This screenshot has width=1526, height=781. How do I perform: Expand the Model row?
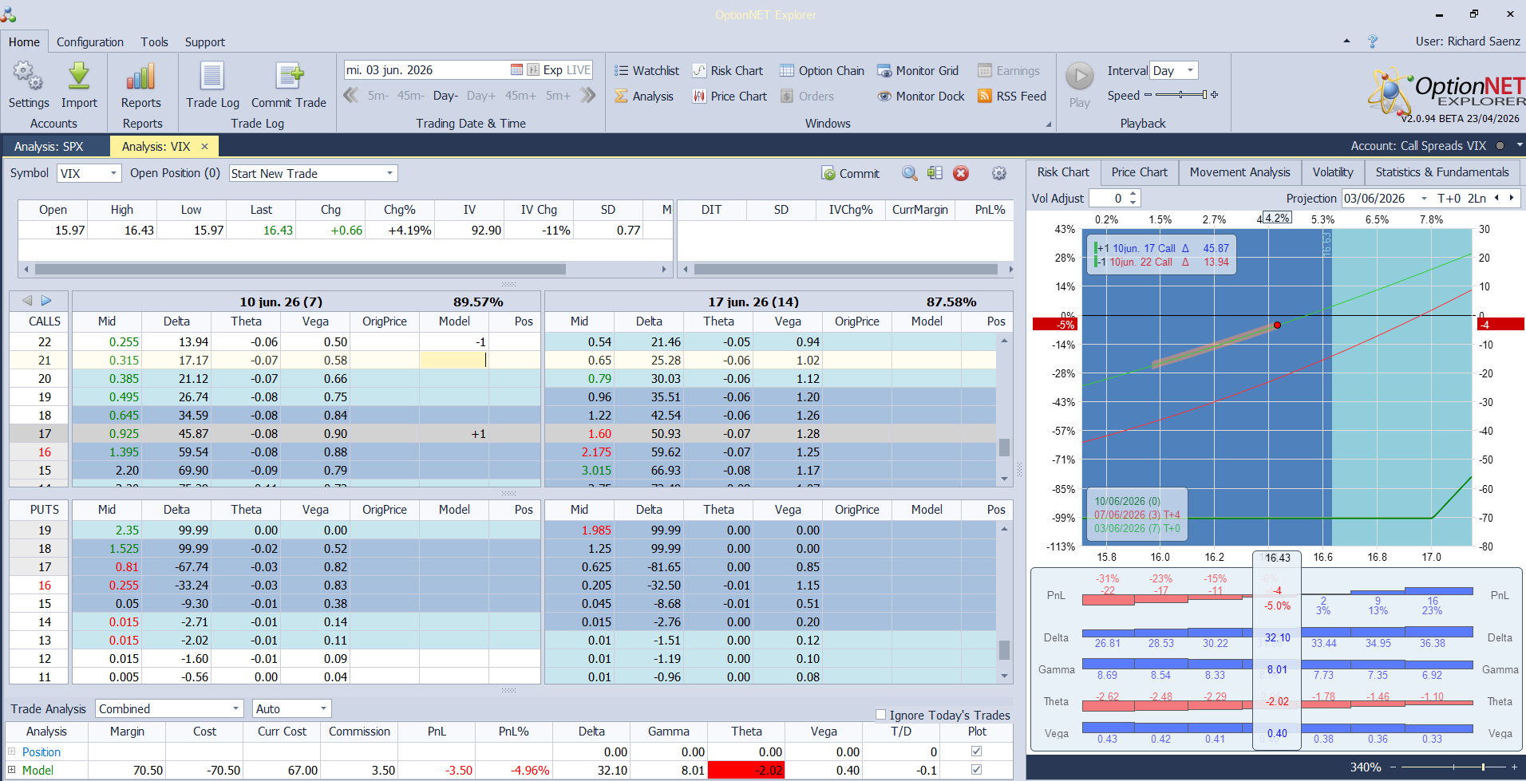click(12, 770)
